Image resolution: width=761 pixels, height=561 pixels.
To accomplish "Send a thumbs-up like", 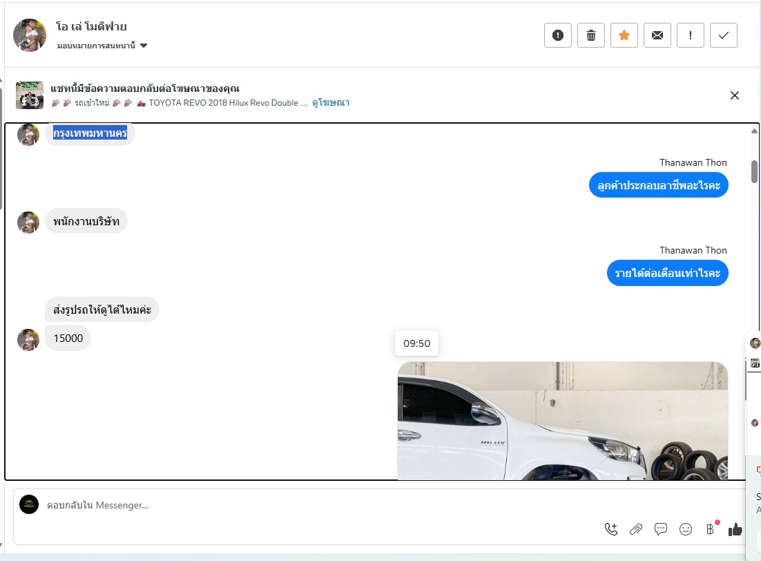I will tap(735, 529).
